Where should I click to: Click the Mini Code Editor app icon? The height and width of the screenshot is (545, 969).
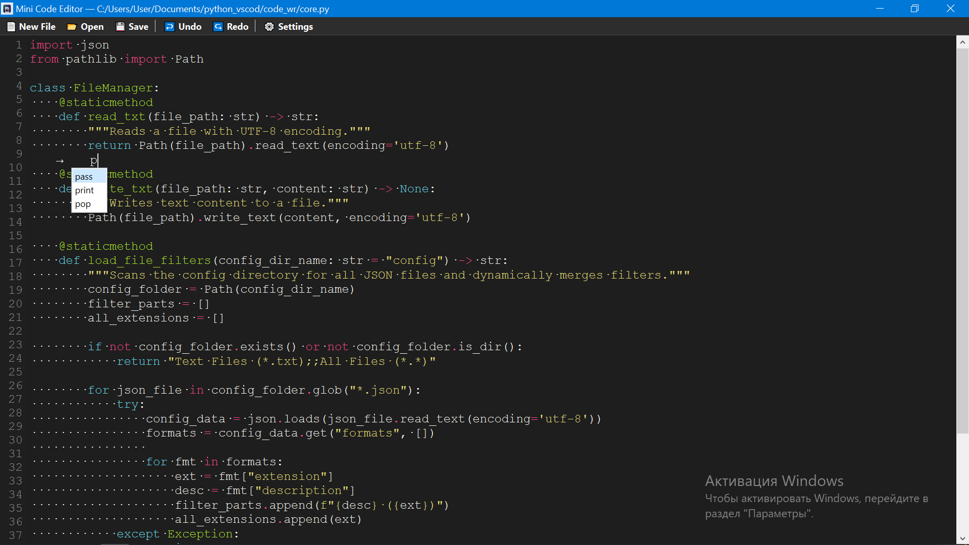coord(7,9)
